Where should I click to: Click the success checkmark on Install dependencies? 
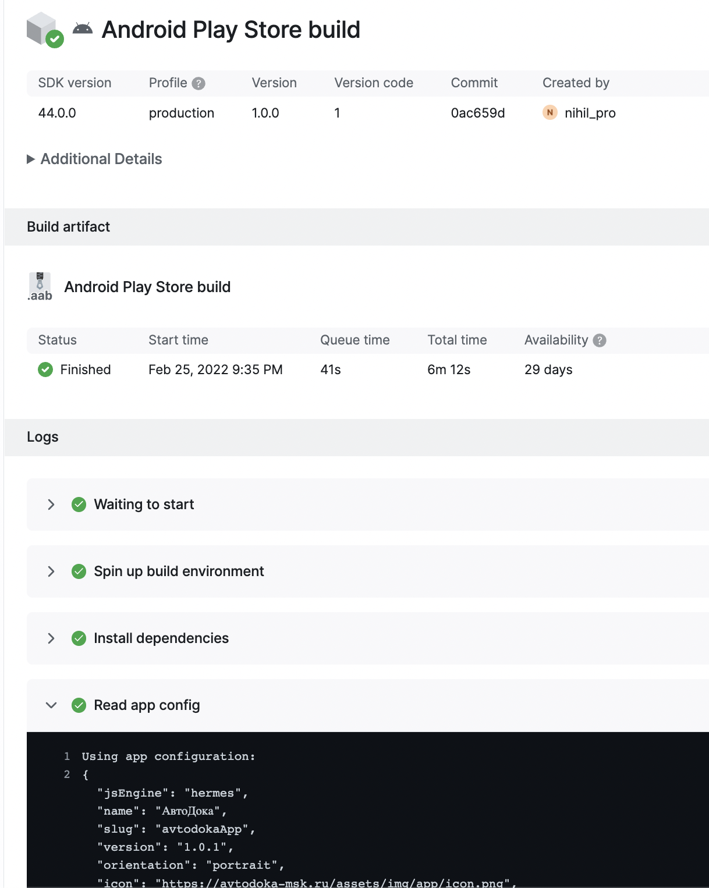pyautogui.click(x=79, y=638)
